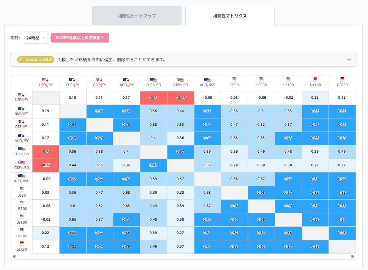Image resolution: width=368 pixels, height=270 pixels.
Task: Select the 相関性マトリクス tab
Action: click(229, 16)
